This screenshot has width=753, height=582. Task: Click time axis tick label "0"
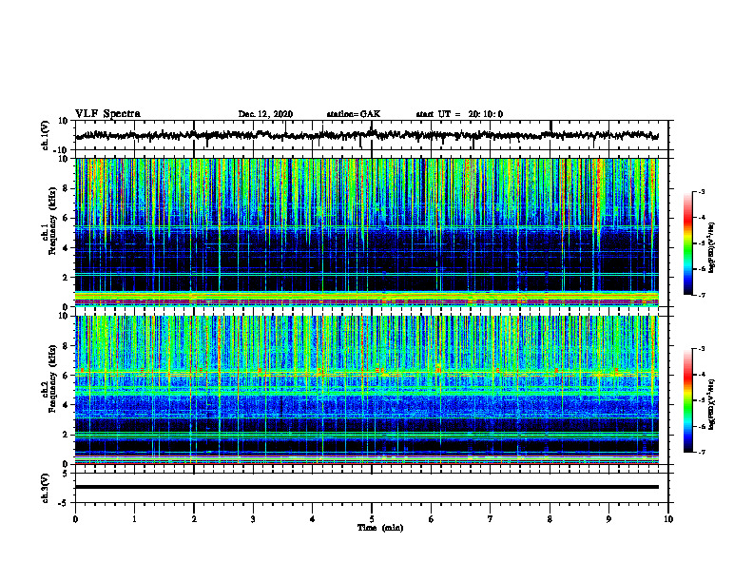point(75,519)
